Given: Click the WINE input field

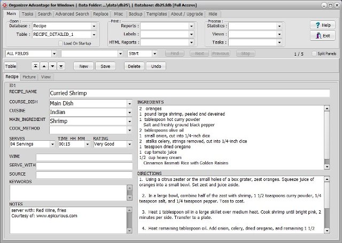Looking at the screenshot, I should coord(84,157).
